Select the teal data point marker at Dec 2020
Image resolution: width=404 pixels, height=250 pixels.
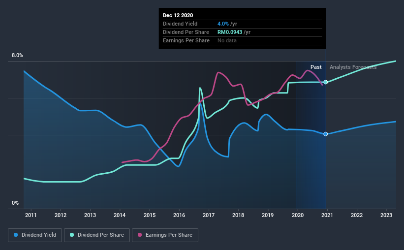point(326,82)
